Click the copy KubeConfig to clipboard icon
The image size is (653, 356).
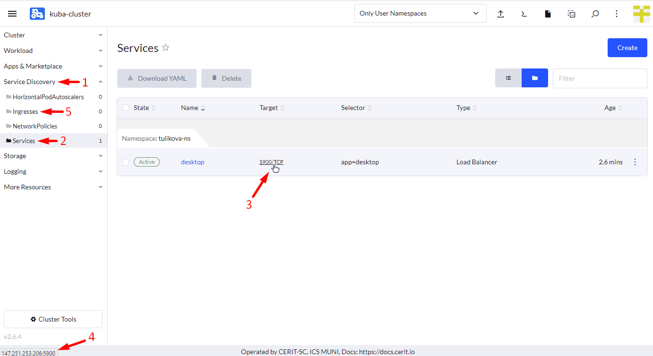click(571, 14)
